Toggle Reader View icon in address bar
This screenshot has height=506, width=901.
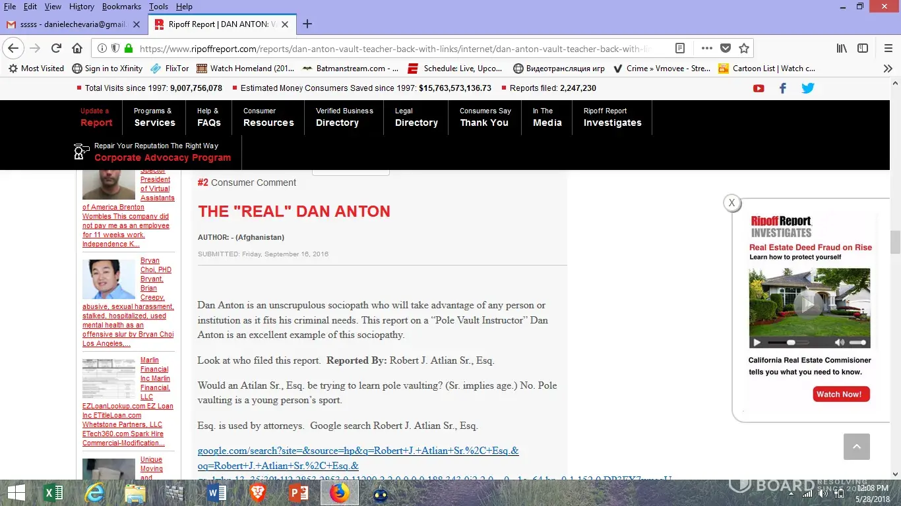click(680, 48)
